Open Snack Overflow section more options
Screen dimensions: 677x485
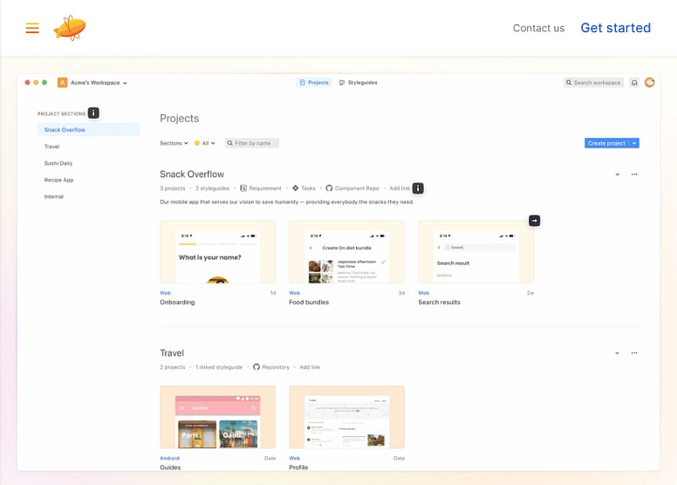(x=634, y=174)
